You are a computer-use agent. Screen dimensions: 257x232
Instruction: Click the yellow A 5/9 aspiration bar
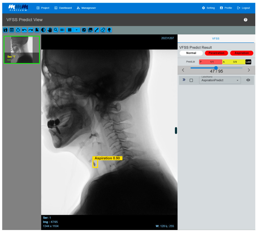(x=234, y=62)
